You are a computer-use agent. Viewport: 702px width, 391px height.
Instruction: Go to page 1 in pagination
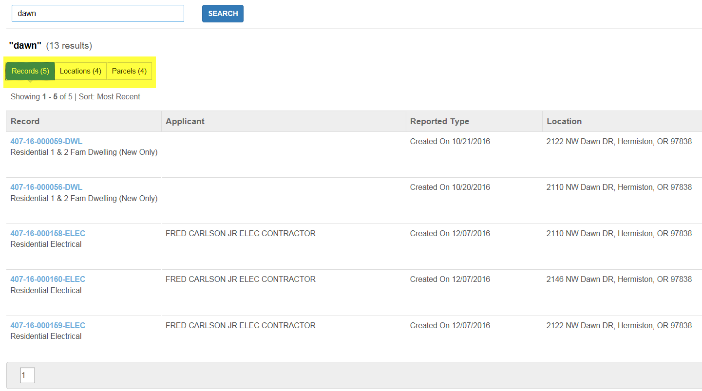tap(27, 375)
